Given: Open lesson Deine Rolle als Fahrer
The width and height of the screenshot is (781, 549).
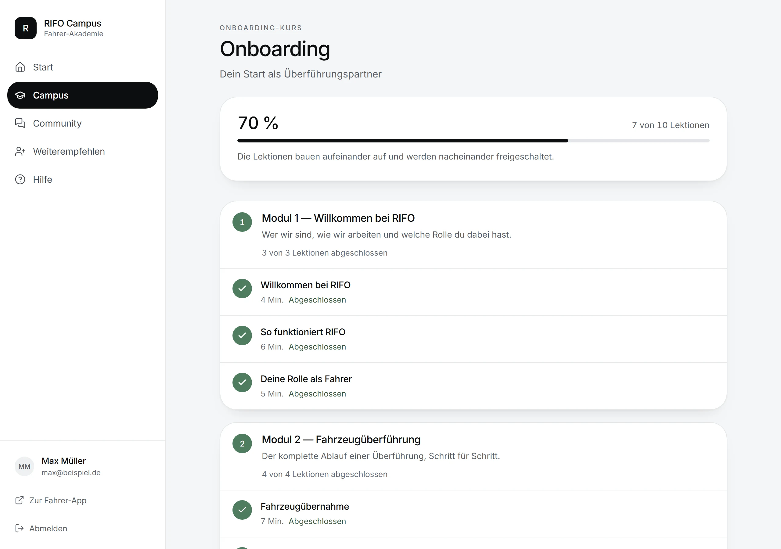Looking at the screenshot, I should (x=473, y=386).
